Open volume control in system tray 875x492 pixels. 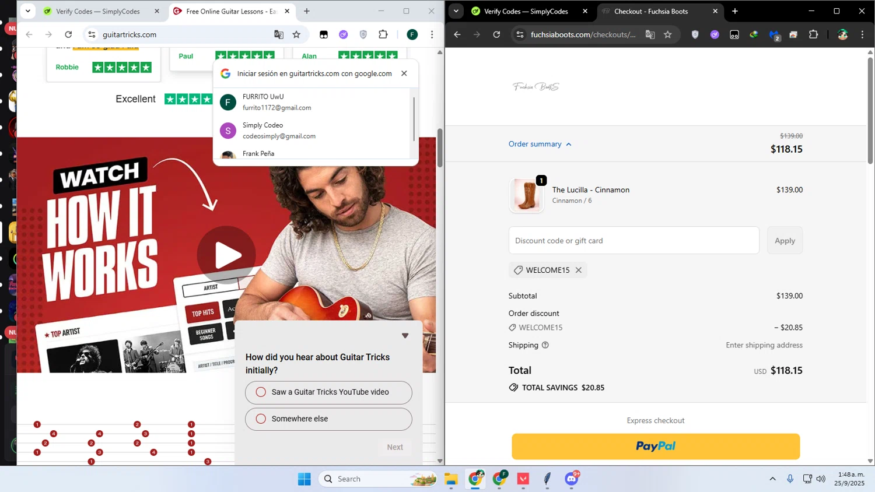coord(821,479)
